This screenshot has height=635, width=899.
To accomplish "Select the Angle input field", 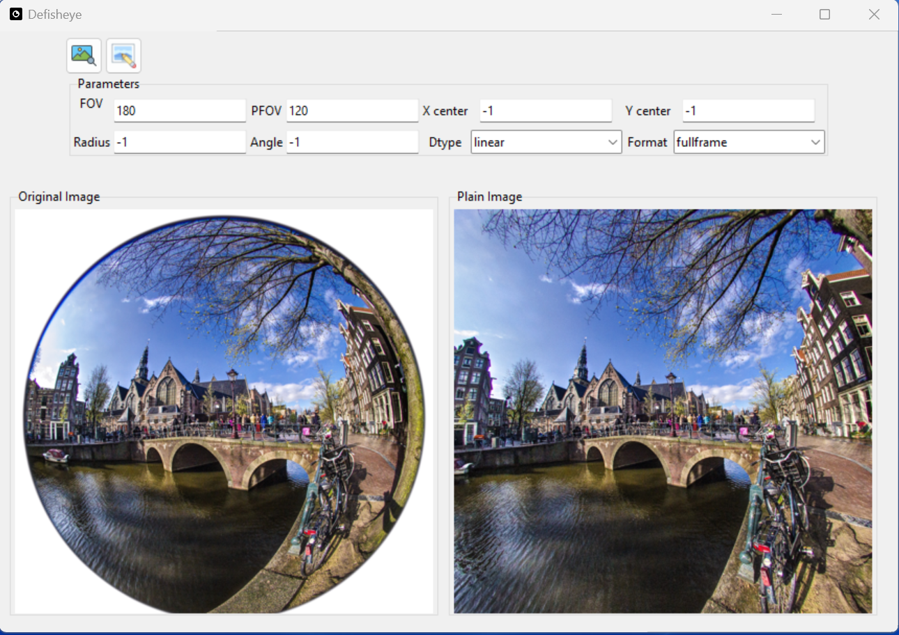I will [352, 142].
